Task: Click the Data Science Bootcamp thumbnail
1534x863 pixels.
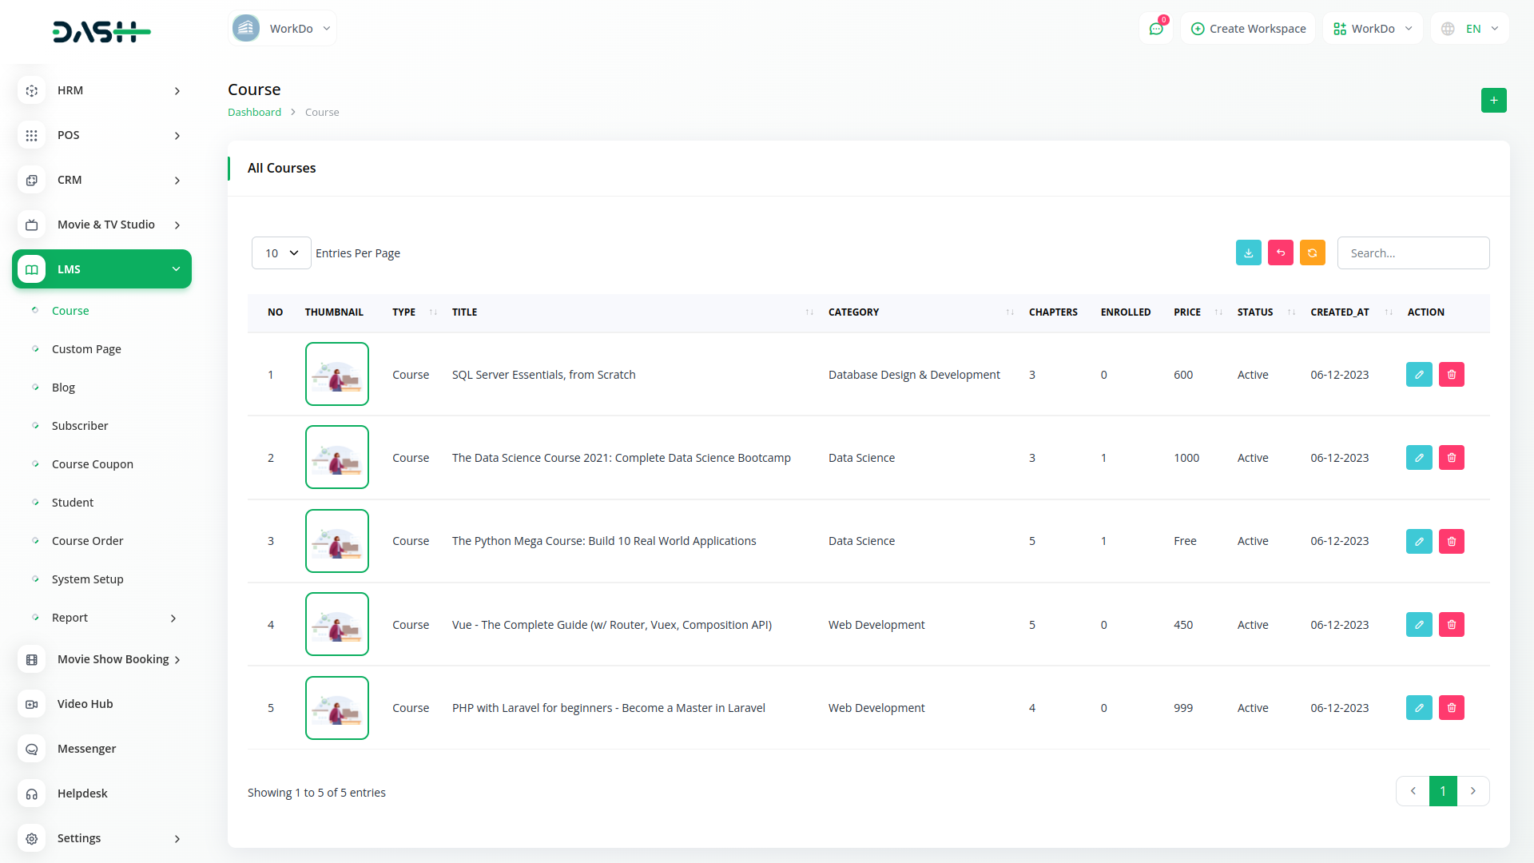Action: point(336,458)
